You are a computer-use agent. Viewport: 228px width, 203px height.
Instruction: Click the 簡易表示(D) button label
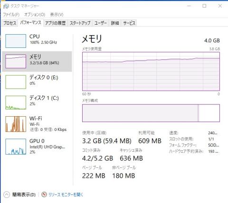[x=24, y=194]
